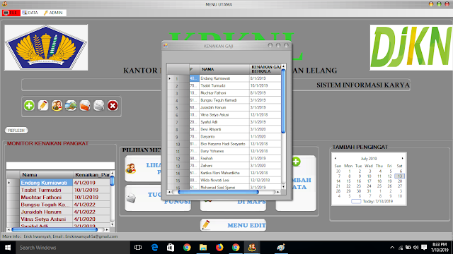Click the Kenaikan Gaji vertical scrollbar thumb
Image resolution: width=453 pixels, height=254 pixels.
coord(283,101)
